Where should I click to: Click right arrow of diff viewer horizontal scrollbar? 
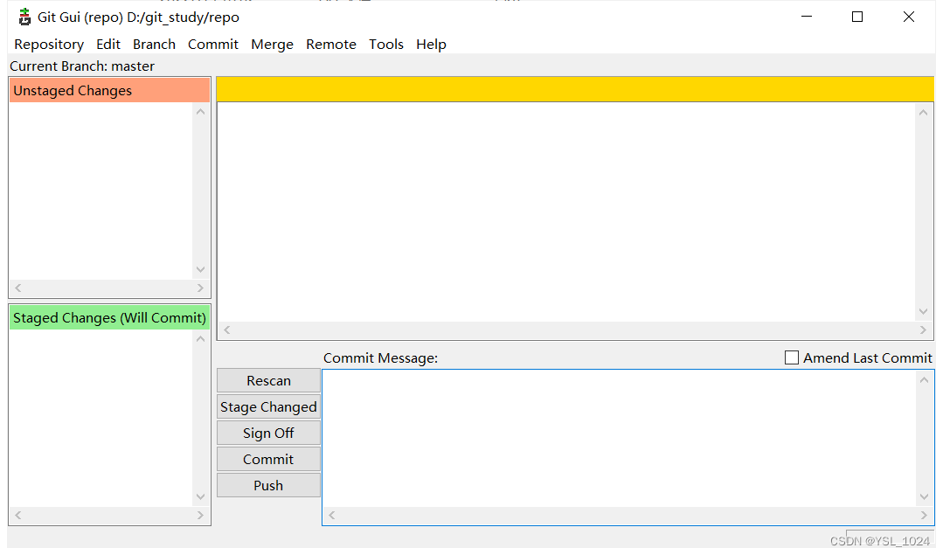pyautogui.click(x=923, y=330)
